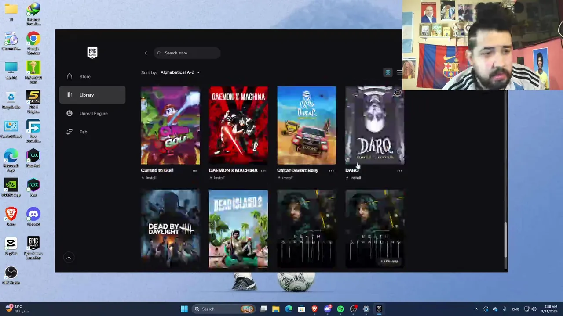Open the weather widget showing 15°C

18,309
